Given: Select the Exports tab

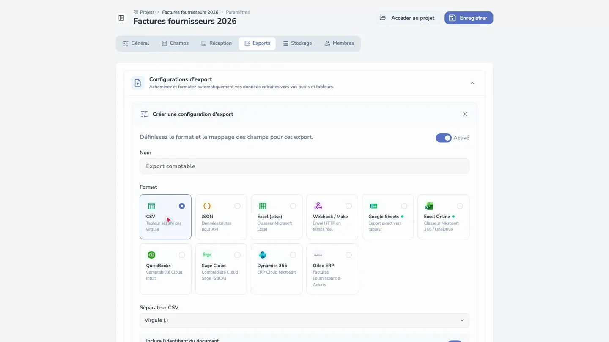Looking at the screenshot, I should [257, 43].
